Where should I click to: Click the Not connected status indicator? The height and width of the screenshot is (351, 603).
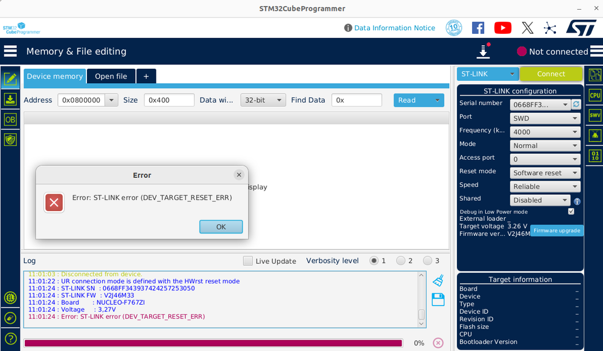[x=553, y=51]
